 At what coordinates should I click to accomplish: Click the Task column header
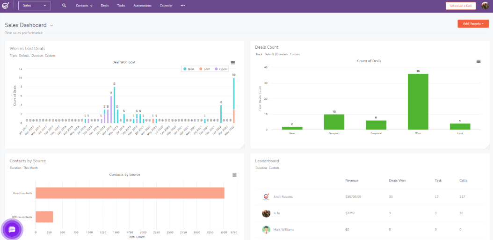pyautogui.click(x=438, y=181)
